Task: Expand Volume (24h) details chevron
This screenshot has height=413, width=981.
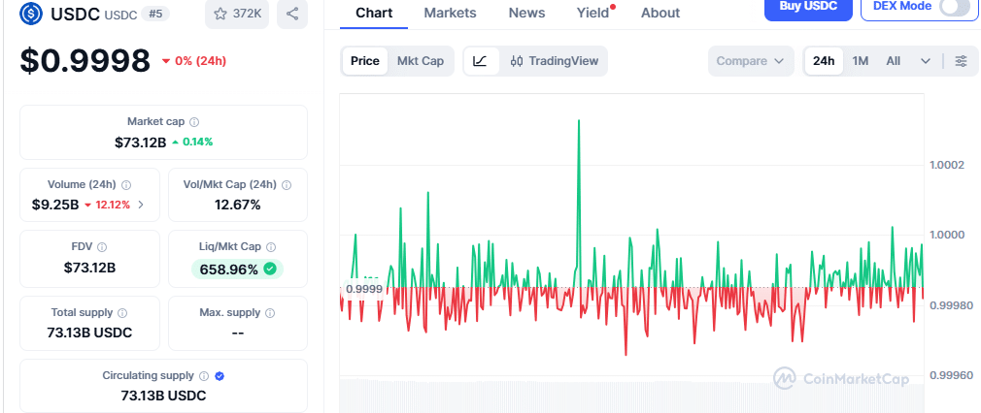Action: (141, 205)
